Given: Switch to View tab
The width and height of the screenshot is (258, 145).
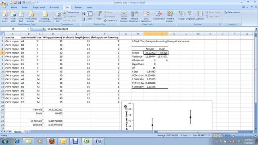Looking at the screenshot, I should (x=89, y=7).
